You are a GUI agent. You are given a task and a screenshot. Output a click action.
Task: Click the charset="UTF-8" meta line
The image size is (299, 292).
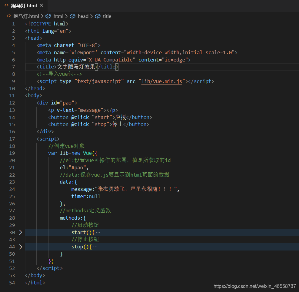click(68, 45)
